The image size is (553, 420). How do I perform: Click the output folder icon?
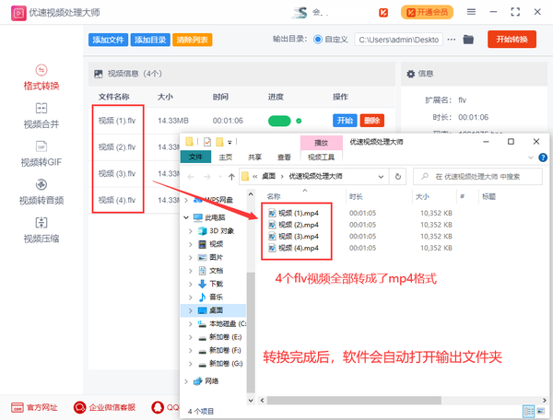point(468,40)
